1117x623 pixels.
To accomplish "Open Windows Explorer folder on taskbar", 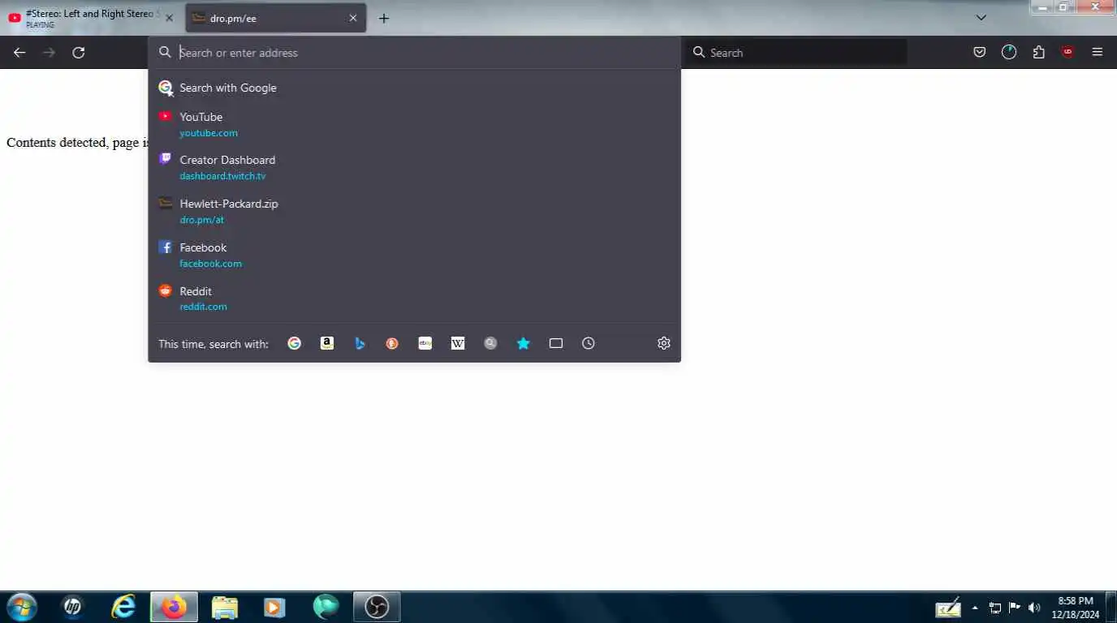I will (x=225, y=607).
